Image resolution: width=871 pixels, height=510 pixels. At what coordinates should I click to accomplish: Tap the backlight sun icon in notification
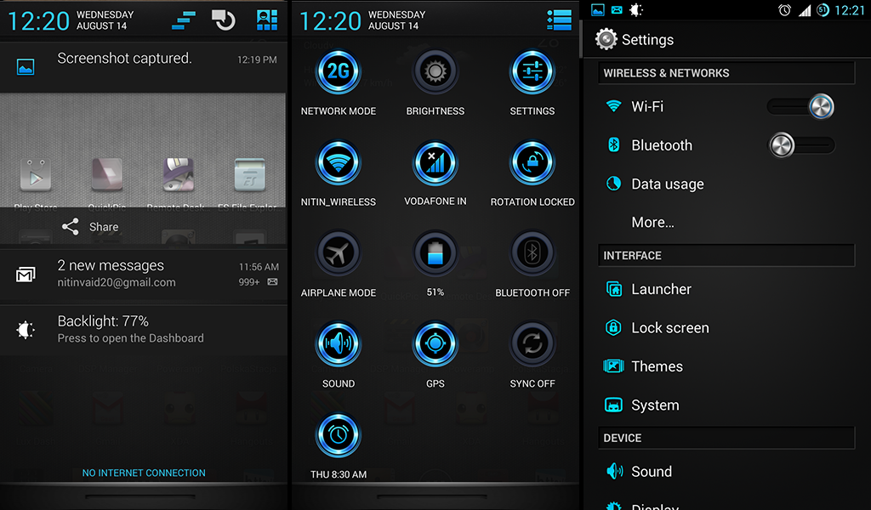(x=26, y=330)
